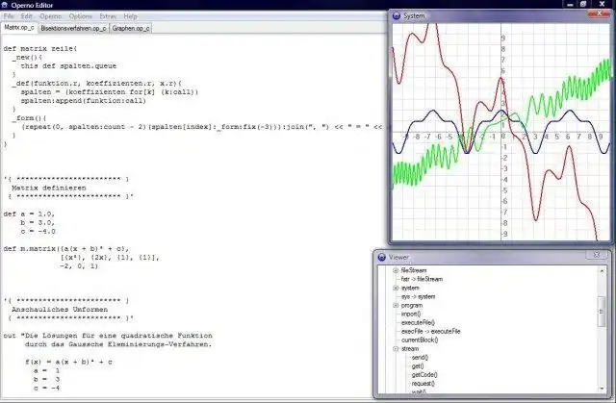Close the System graph window
The image size is (616, 403).
pos(600,13)
